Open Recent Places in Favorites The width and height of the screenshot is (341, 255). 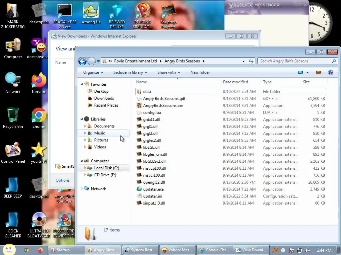coord(106,105)
